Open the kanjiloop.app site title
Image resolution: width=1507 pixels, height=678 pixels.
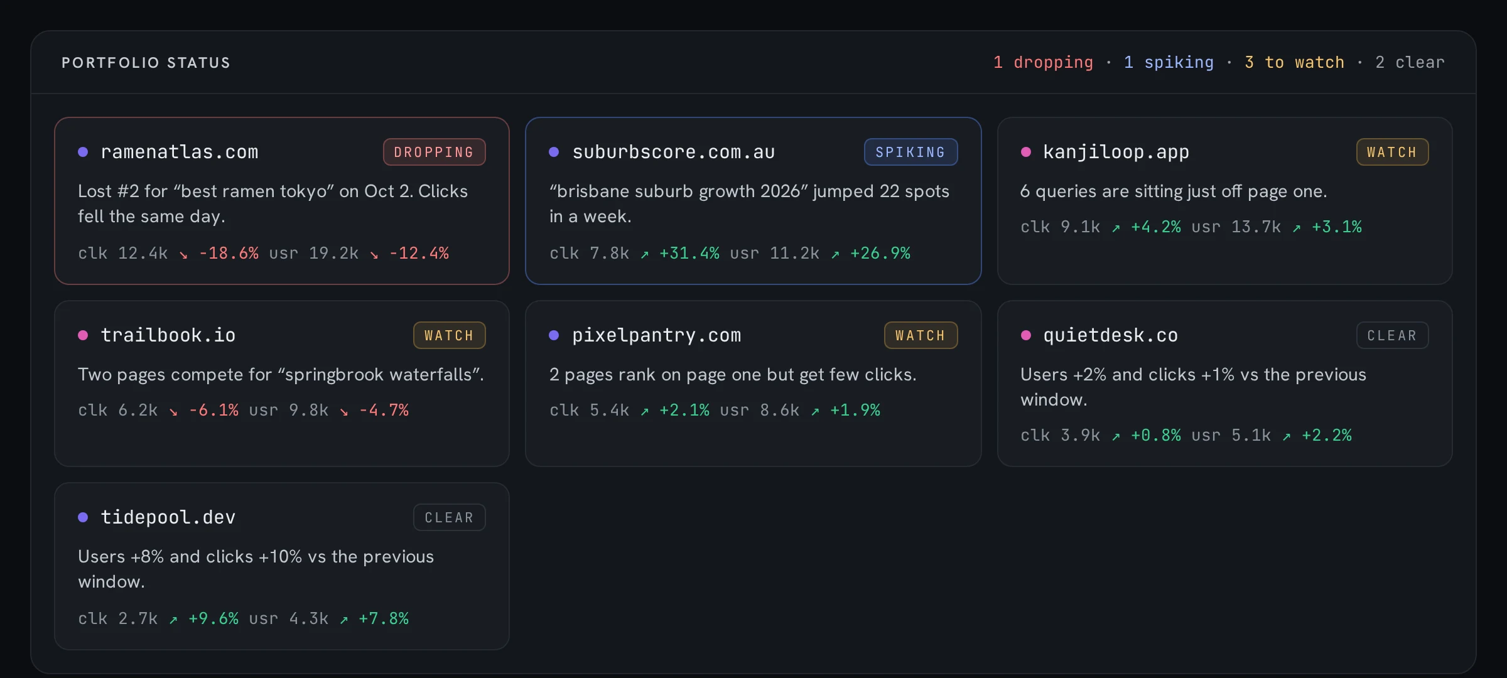tap(1116, 152)
